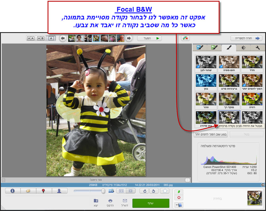This screenshot has width=266, height=211.
Task: Switch to the lighting adjustments tab
Action: 243,48
